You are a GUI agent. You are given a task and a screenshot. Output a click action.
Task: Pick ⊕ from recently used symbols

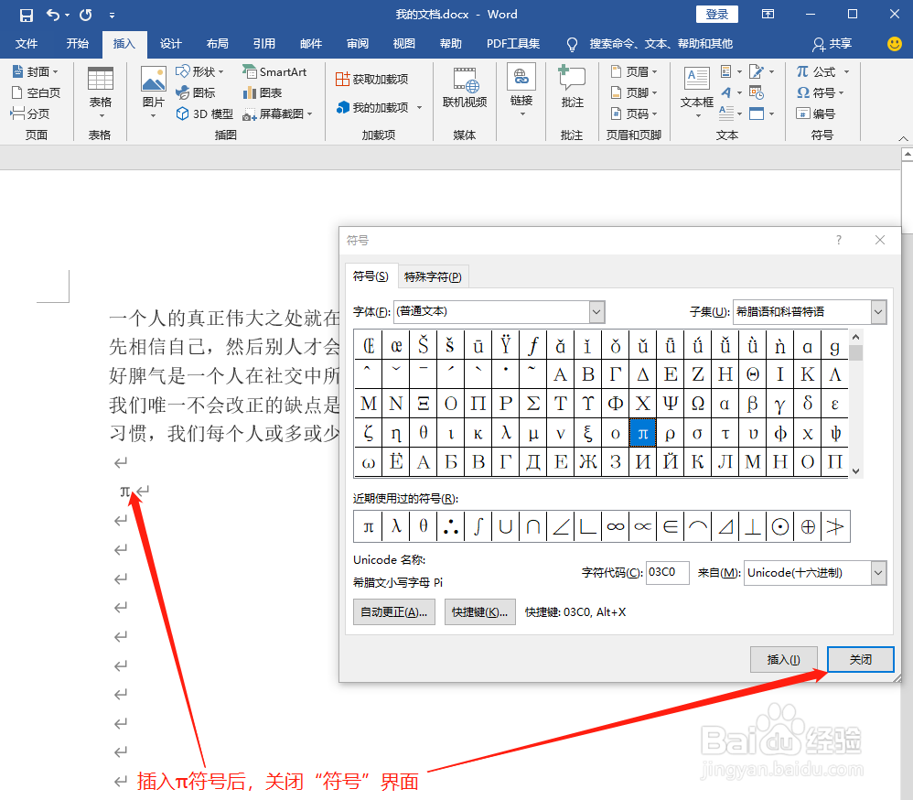(808, 526)
